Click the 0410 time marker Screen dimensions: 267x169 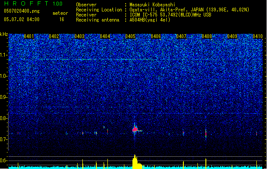(x=258, y=36)
